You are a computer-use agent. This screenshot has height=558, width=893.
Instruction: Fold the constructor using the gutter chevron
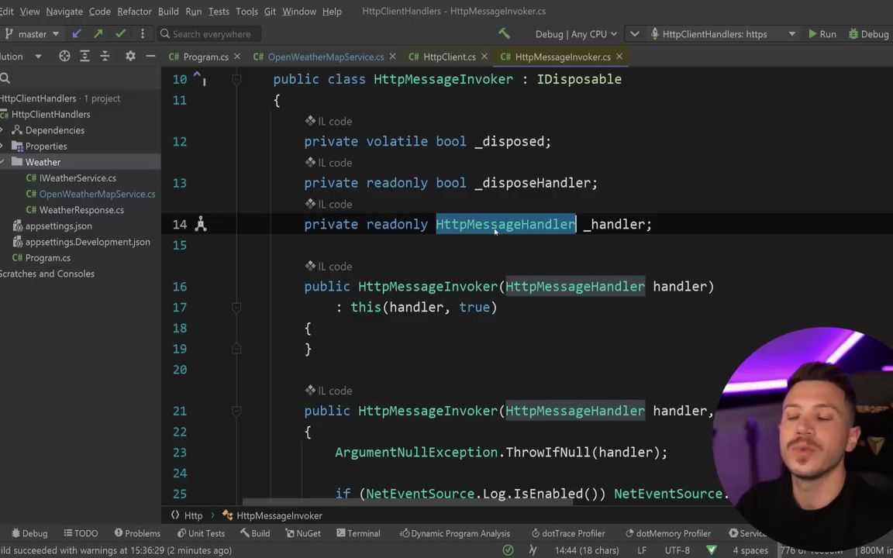(236, 308)
